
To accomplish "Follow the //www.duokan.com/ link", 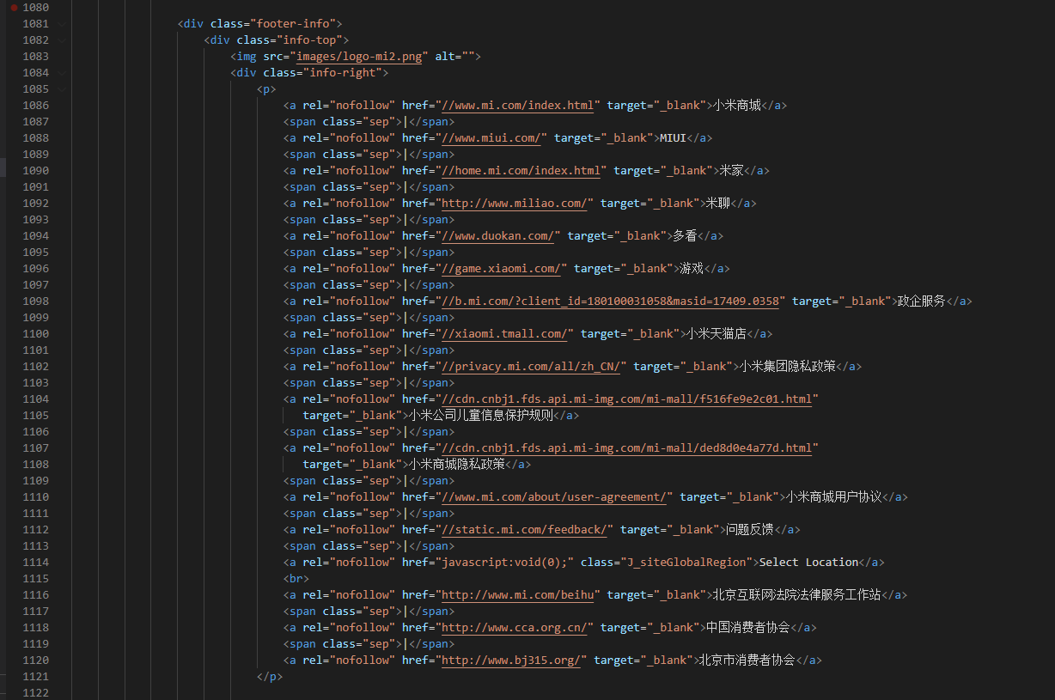I will [497, 235].
